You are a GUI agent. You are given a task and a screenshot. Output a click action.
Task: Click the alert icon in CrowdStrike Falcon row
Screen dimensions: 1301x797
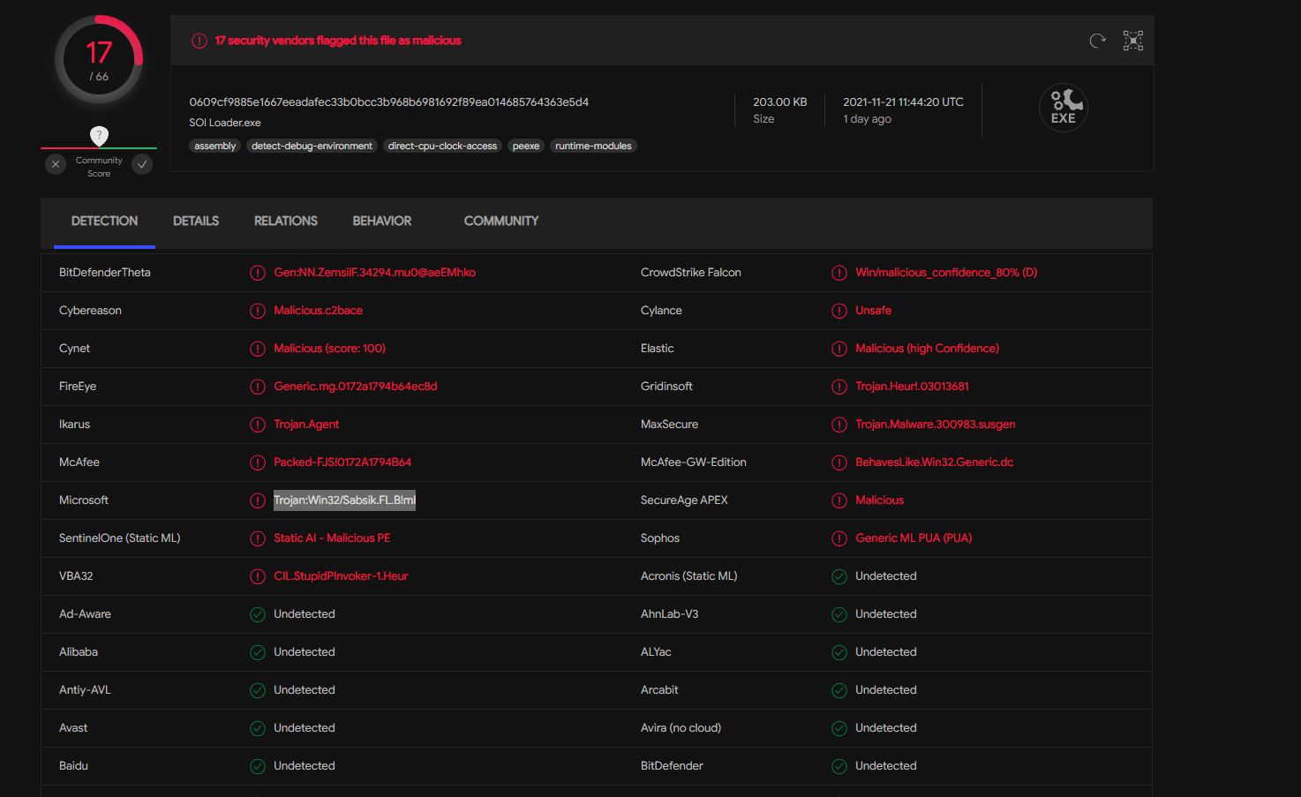[839, 273]
